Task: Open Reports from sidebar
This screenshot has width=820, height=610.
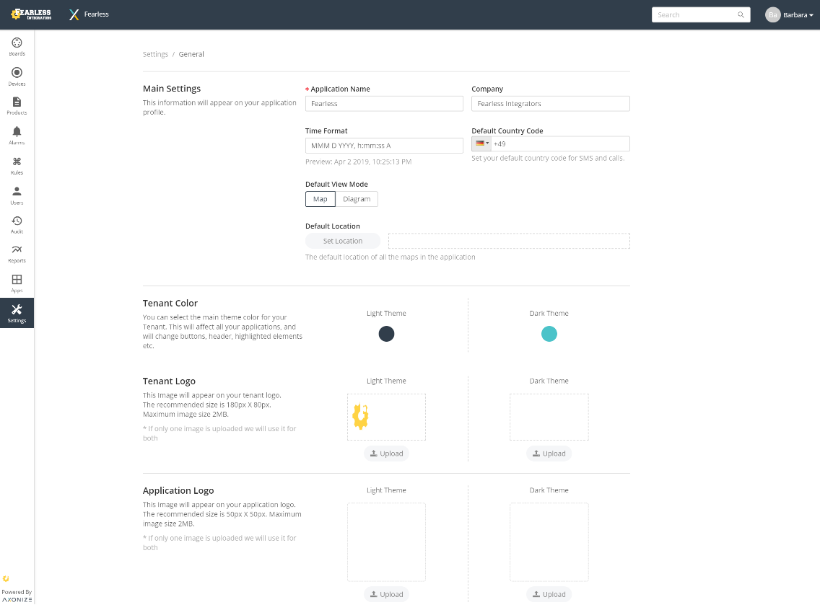Action: (x=17, y=253)
